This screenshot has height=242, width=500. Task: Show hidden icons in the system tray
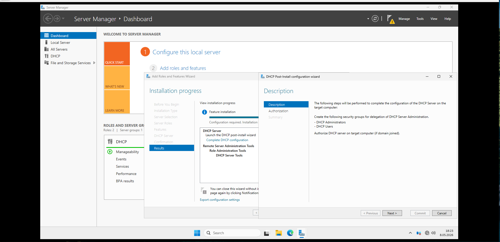[x=410, y=233]
